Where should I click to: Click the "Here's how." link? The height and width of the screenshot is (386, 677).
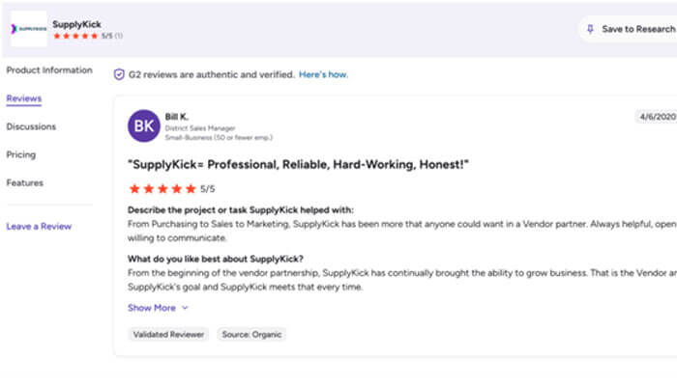click(x=323, y=74)
